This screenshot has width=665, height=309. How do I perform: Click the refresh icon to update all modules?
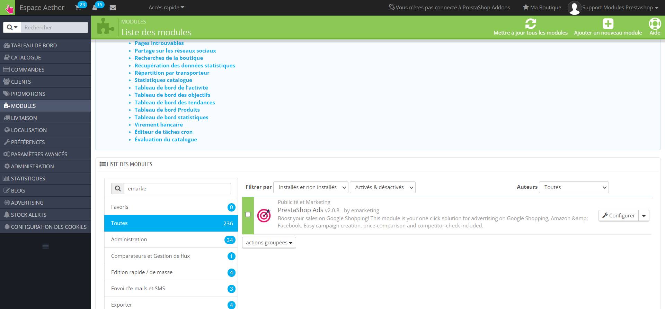tap(531, 24)
